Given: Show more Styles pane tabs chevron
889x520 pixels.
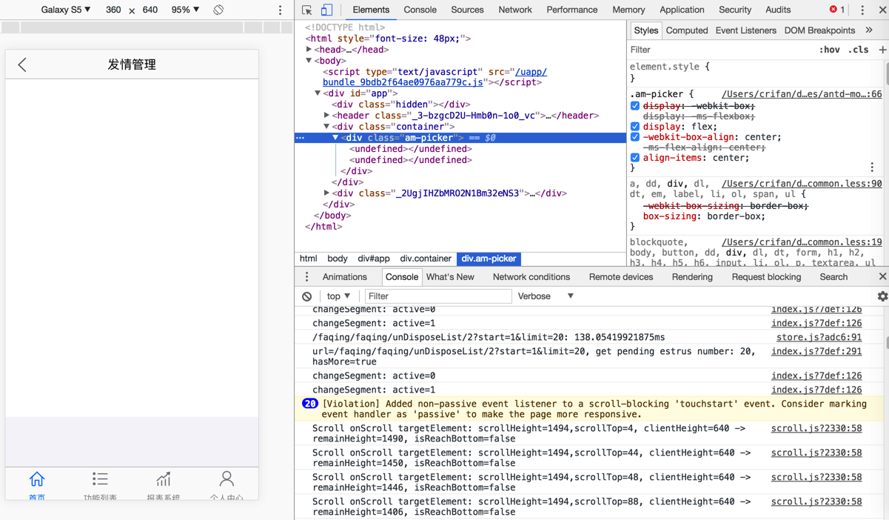Looking at the screenshot, I should pos(869,30).
